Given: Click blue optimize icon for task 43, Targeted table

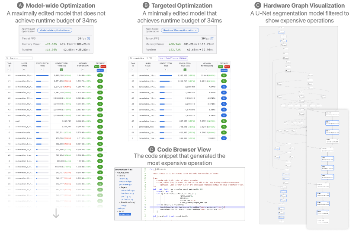Looking at the screenshot, I should 224,98.
